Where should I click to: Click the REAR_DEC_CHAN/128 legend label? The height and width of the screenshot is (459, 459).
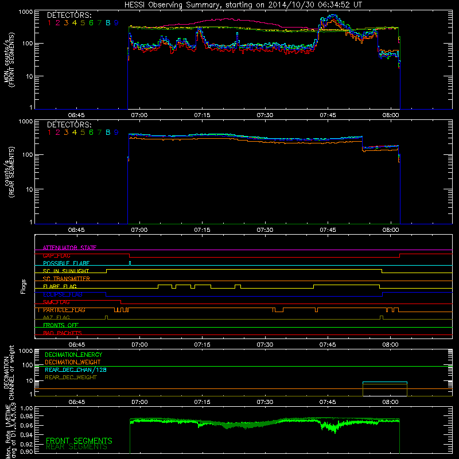click(76, 369)
